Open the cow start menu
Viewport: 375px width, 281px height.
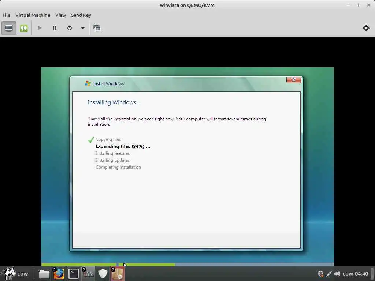[x=15, y=274]
